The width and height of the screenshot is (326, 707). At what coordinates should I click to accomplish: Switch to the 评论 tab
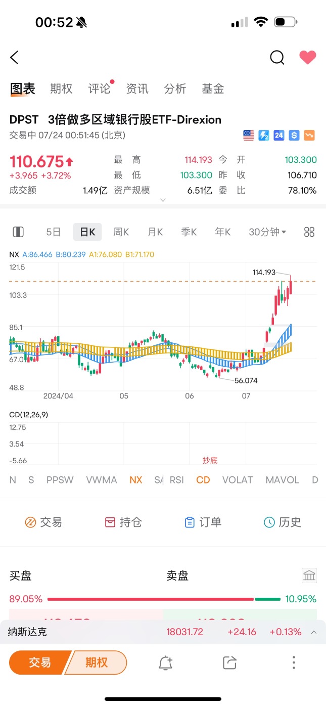coord(100,89)
